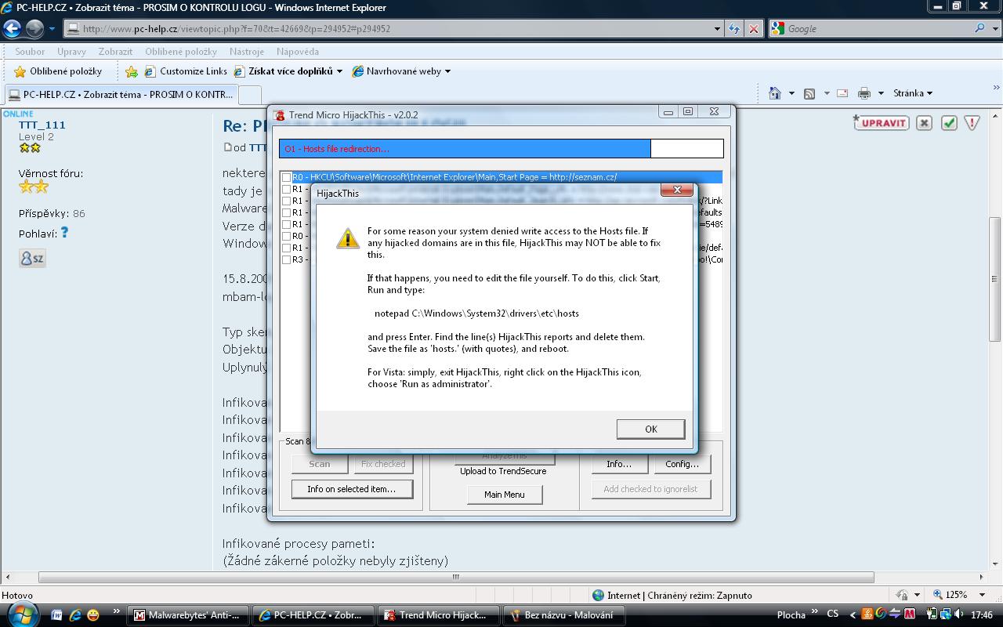Open the 'Stránka' page menu dropdown

point(913,93)
